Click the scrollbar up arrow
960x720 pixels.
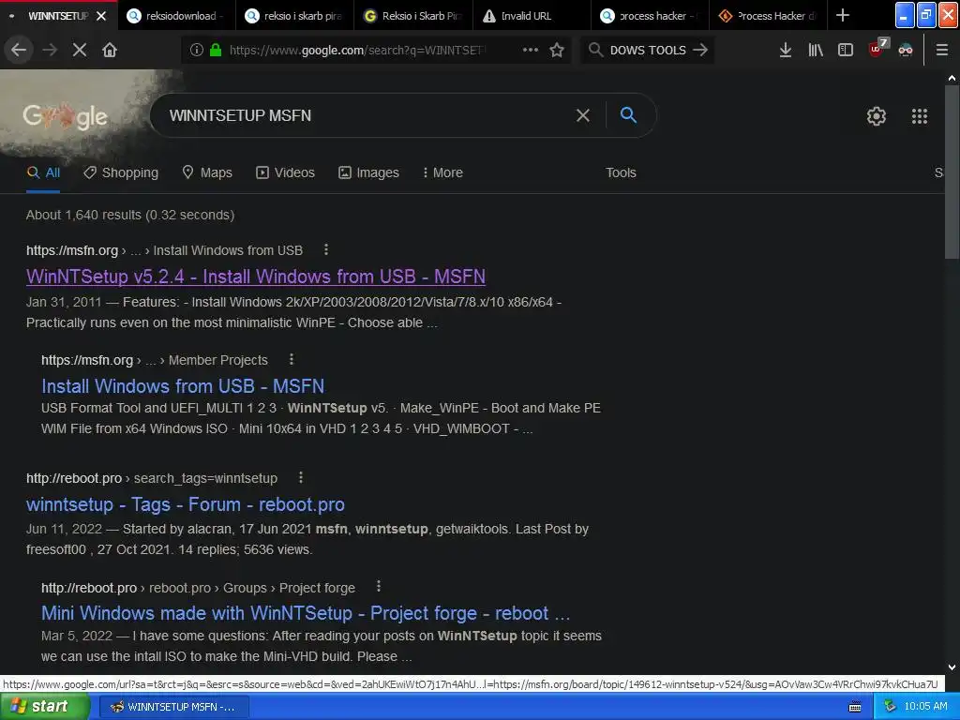952,78
